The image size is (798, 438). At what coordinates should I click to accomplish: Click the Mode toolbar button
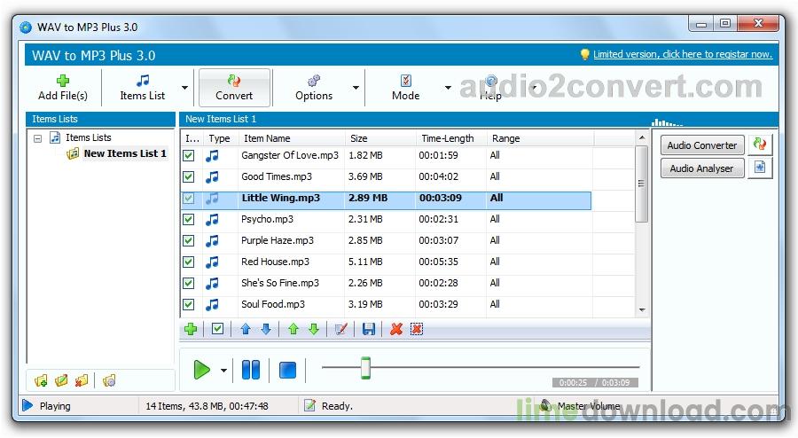tap(405, 88)
